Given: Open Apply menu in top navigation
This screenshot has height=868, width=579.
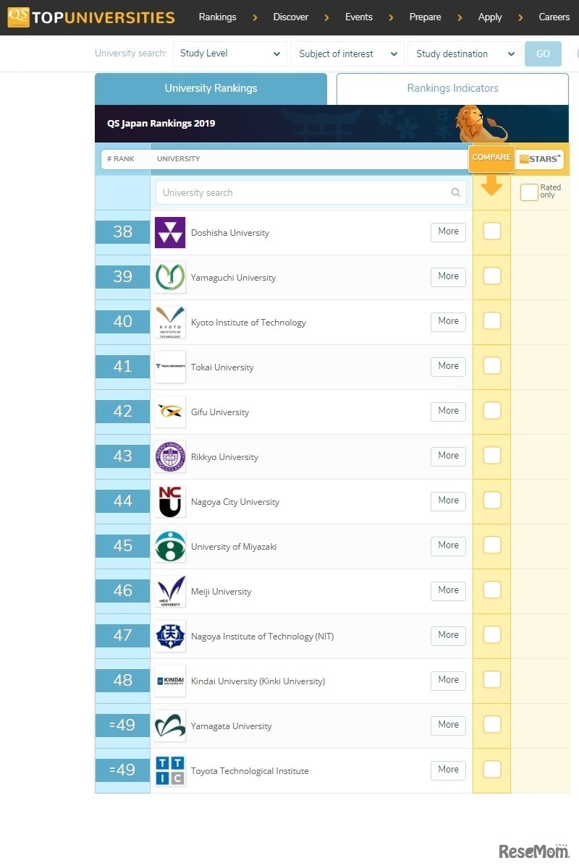Looking at the screenshot, I should click(490, 17).
